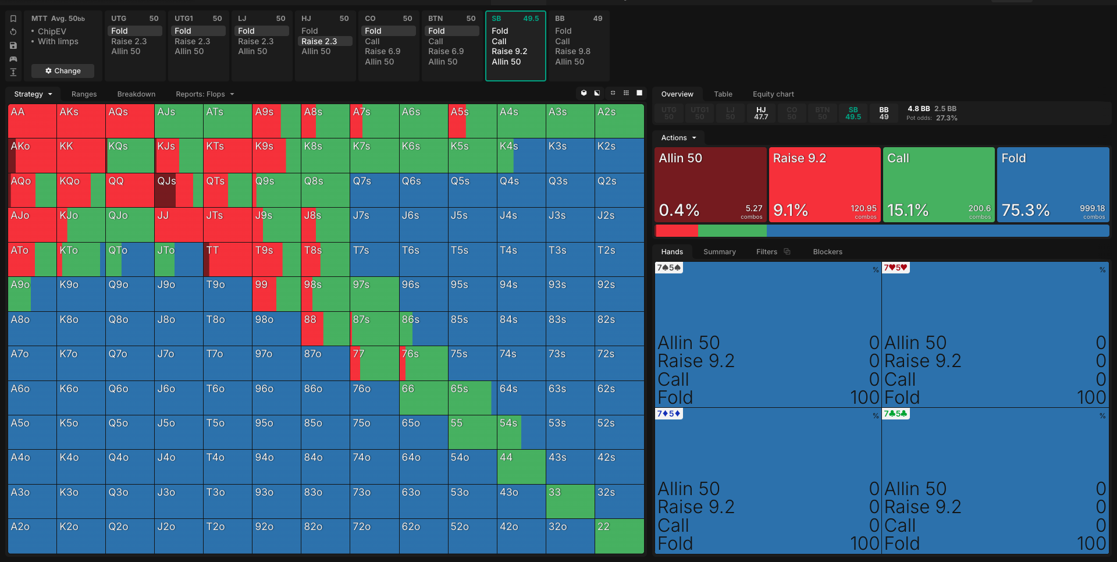Click the 7♥5♥ suit label badge

point(895,268)
